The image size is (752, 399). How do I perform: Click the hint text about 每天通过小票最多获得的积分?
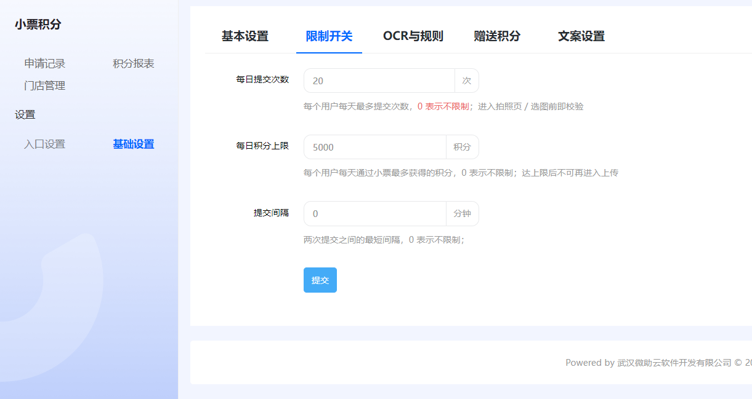(x=461, y=173)
